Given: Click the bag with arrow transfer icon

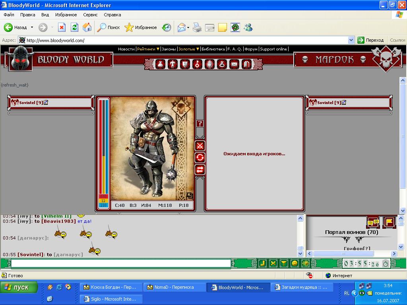Looking at the screenshot, I should pos(222,64).
